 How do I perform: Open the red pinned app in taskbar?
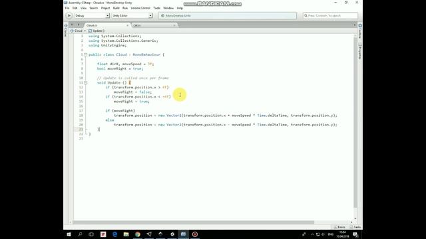coord(103,234)
